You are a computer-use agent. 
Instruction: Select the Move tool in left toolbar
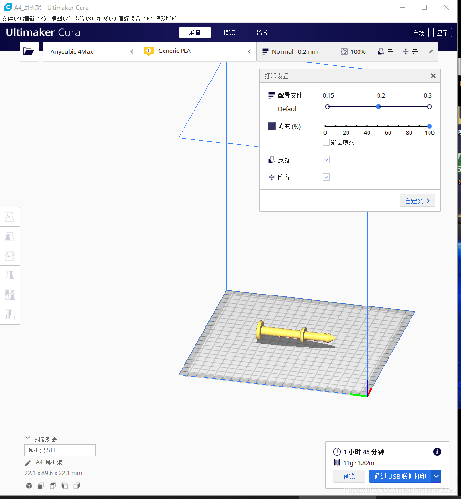pos(10,217)
